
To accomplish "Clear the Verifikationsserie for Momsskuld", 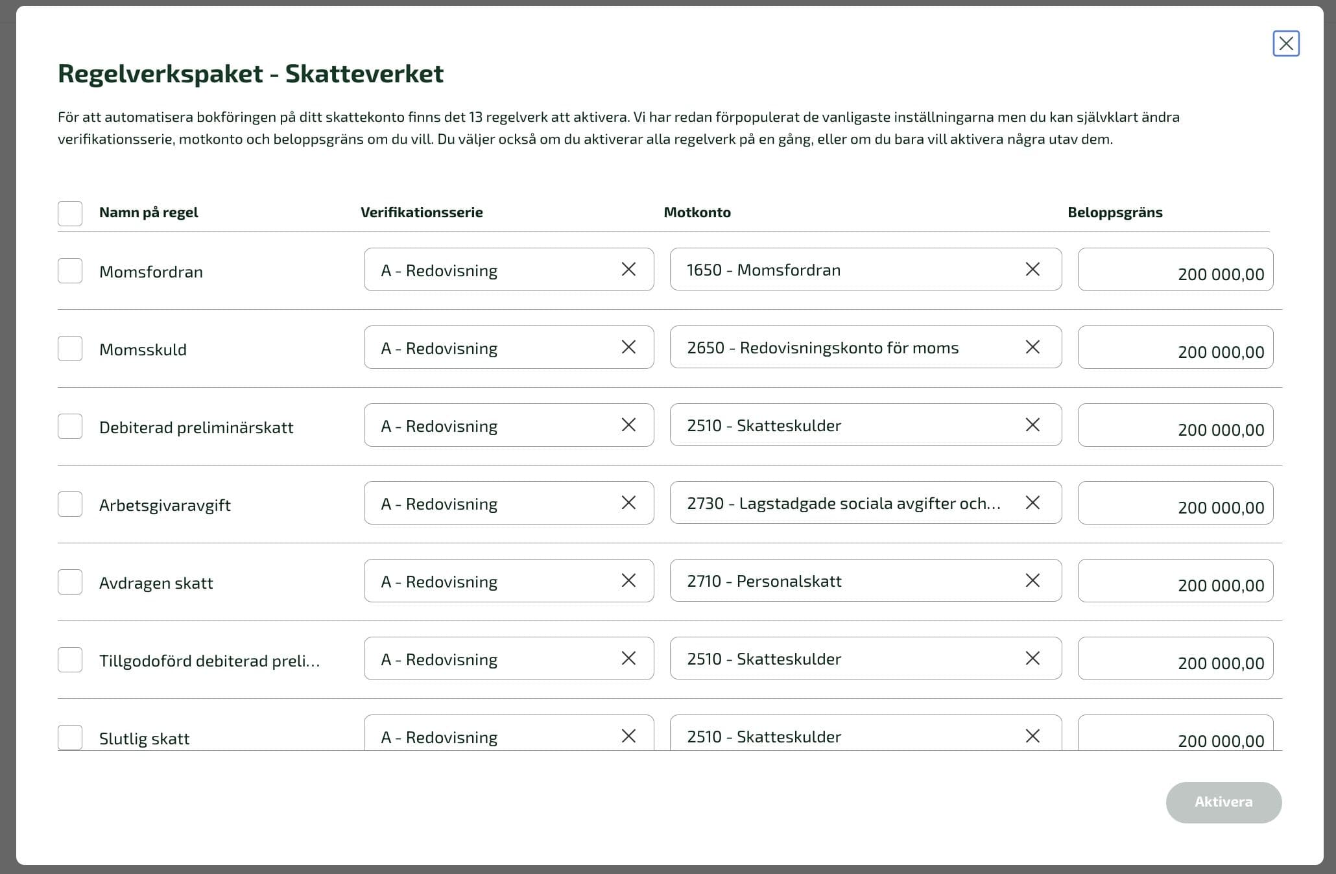I will tap(628, 347).
